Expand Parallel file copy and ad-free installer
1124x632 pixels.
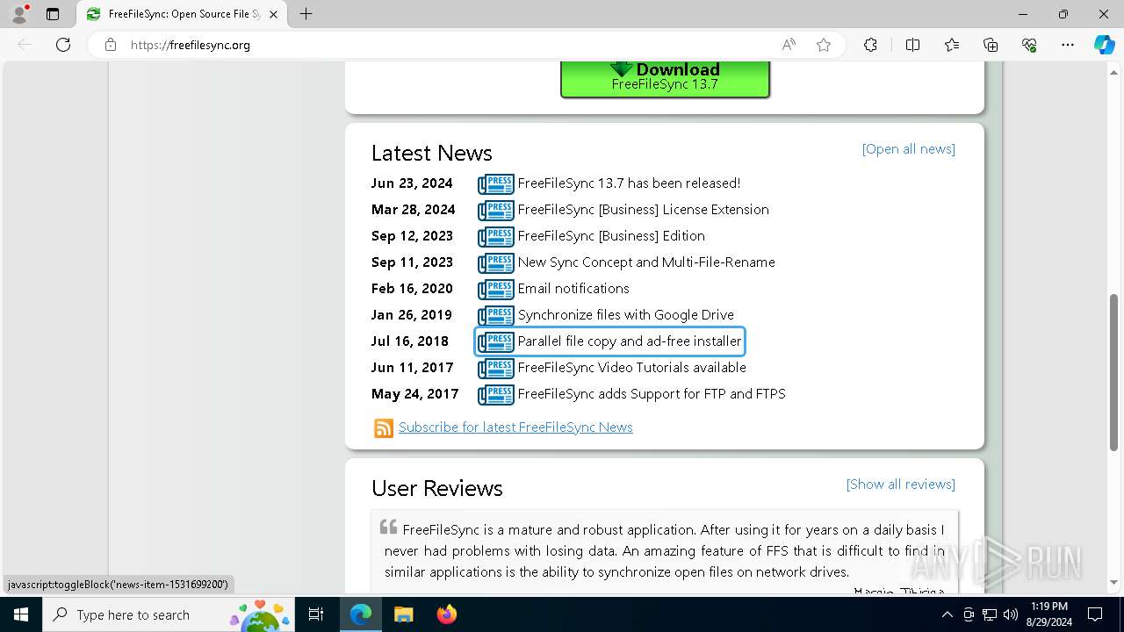coord(609,341)
